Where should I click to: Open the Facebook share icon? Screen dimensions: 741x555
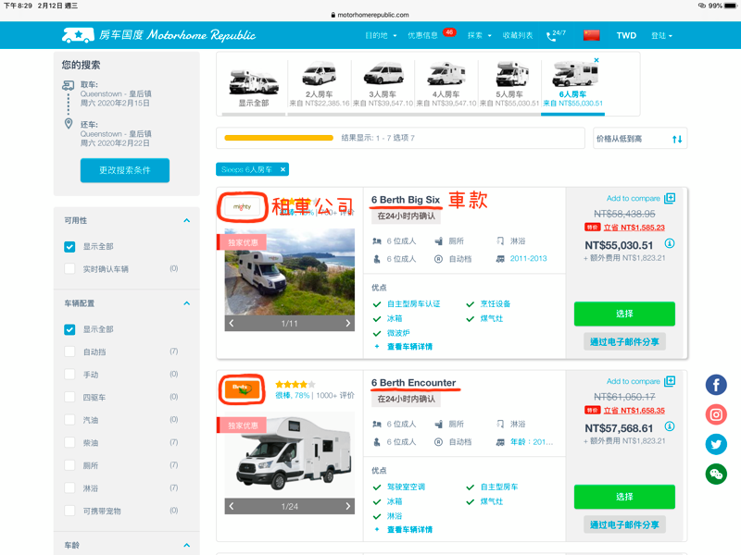[x=716, y=385]
